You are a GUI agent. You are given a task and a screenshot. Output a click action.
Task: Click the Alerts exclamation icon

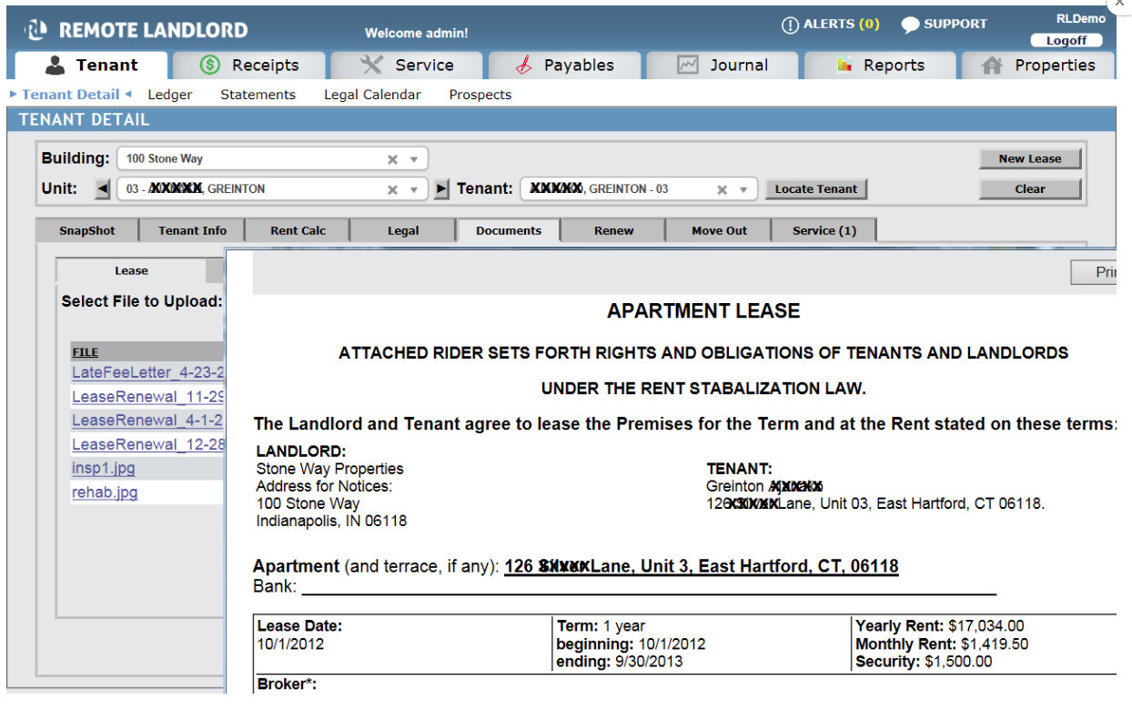(x=790, y=25)
